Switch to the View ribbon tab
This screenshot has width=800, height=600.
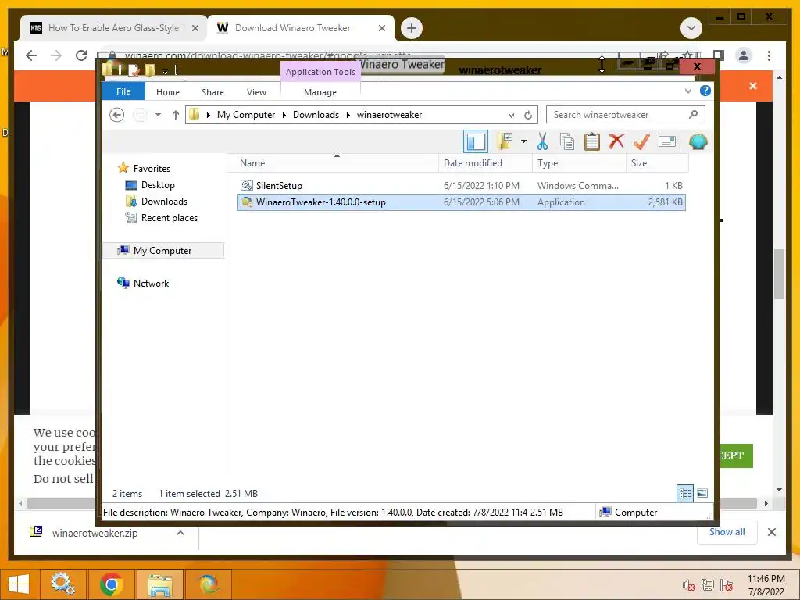pyautogui.click(x=256, y=92)
